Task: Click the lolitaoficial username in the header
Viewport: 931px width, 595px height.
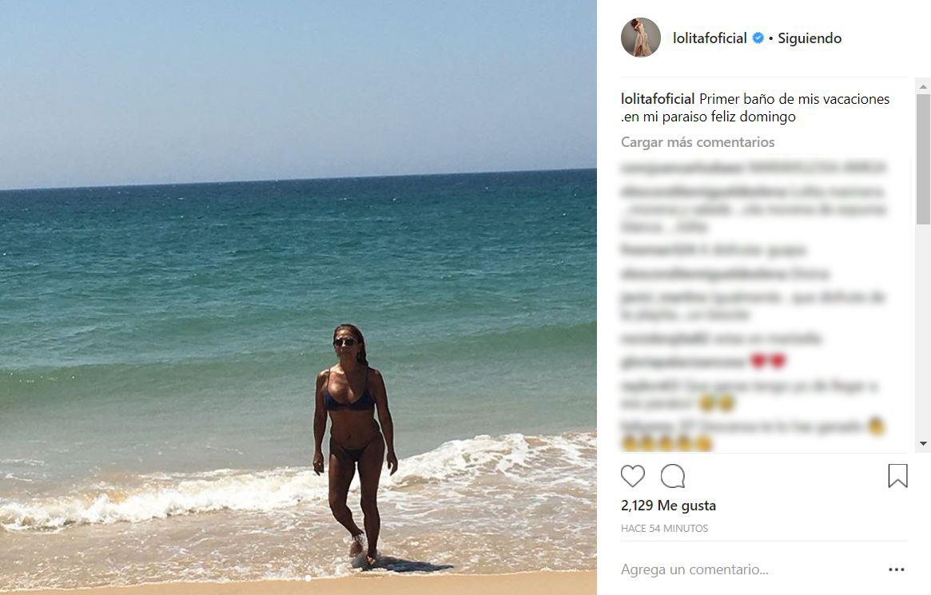Action: point(710,38)
